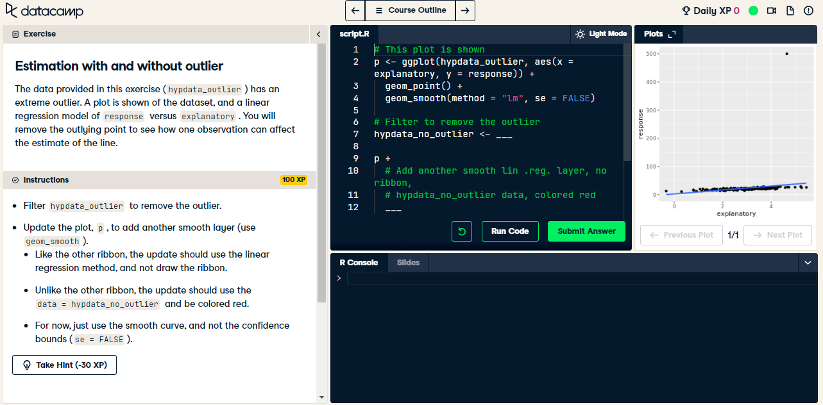Open the Course Outline menu
The image size is (823, 405).
pyautogui.click(x=410, y=10)
